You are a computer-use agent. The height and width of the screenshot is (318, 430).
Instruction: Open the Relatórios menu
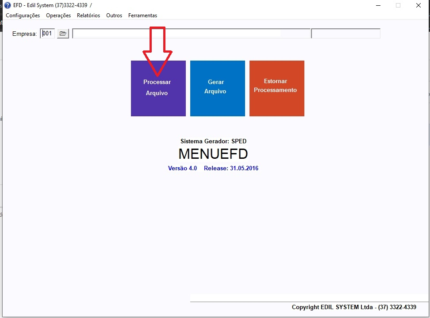(88, 15)
